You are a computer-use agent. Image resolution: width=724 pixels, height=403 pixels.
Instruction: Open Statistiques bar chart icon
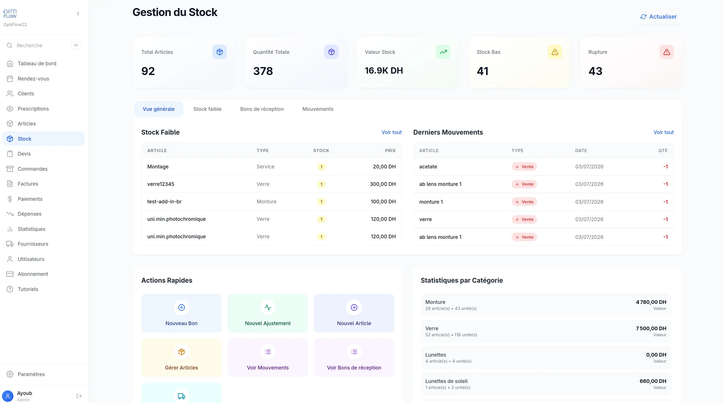10,229
